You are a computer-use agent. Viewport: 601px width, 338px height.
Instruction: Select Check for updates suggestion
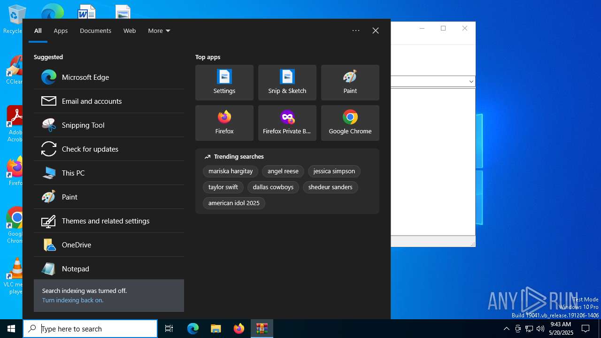[x=109, y=149]
